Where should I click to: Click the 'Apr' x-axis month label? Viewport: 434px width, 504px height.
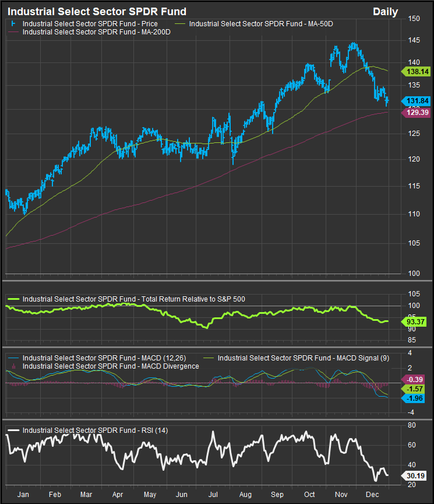[x=118, y=495]
